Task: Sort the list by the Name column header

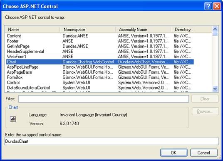Action: tap(32, 30)
